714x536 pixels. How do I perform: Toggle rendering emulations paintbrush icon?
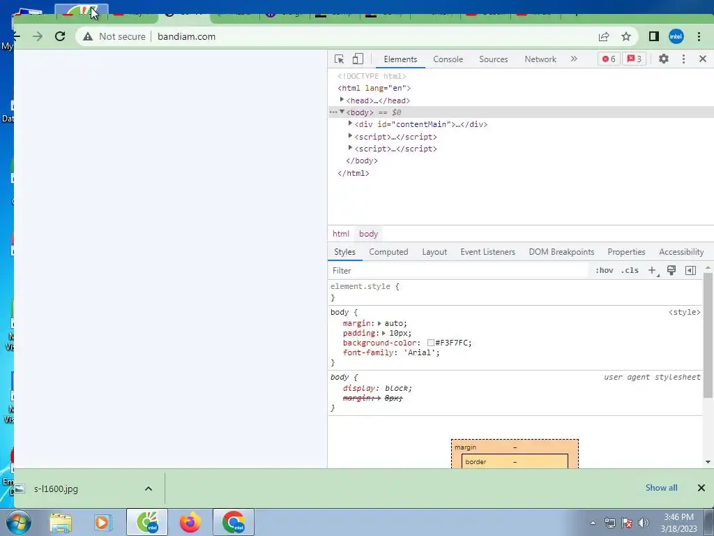671,270
